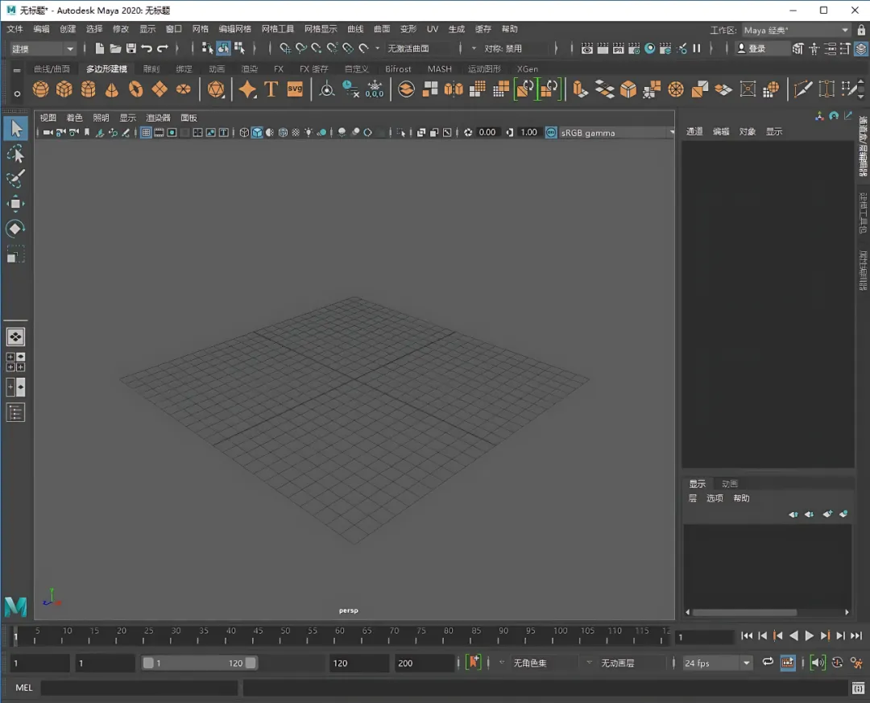870x703 pixels.
Task: Create a polygon sphere from the shelf
Action: pos(40,89)
